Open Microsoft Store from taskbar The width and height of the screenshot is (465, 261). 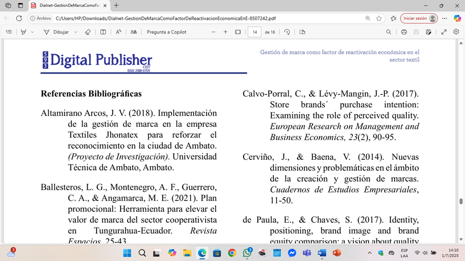point(217,253)
